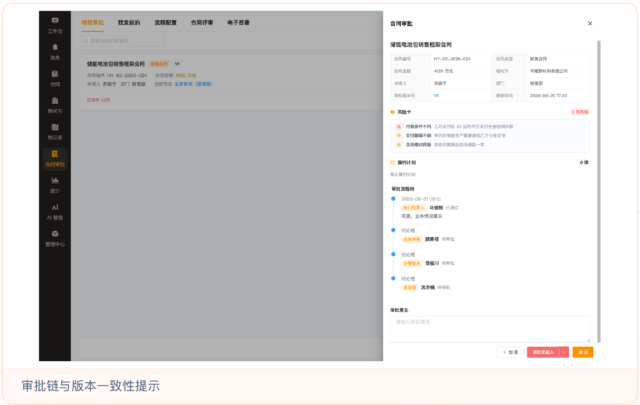This screenshot has height=405, width=640.
Task: Click the 总经理 tag in approval tree
Action: click(x=409, y=287)
